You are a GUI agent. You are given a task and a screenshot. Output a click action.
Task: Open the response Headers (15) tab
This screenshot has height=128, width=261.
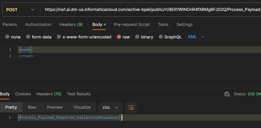point(49,94)
